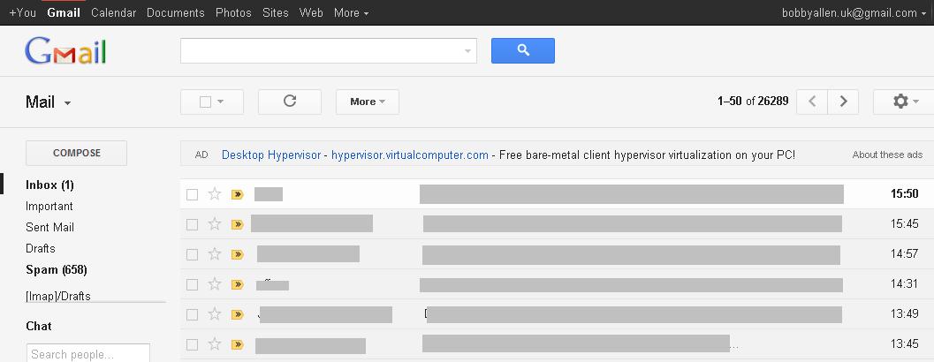The width and height of the screenshot is (934, 362).
Task: Click the Gmail logo
Action: coord(65,51)
